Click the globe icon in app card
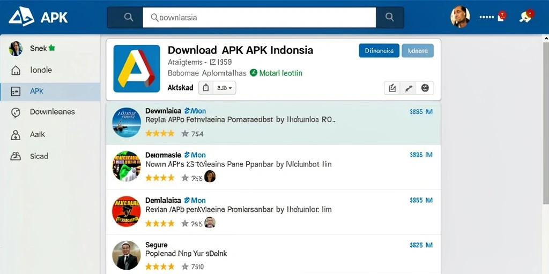The image size is (549, 274). click(425, 88)
